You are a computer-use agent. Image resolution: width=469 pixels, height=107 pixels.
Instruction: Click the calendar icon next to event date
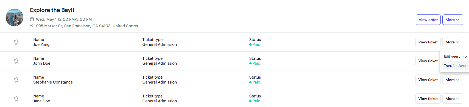click(32, 19)
